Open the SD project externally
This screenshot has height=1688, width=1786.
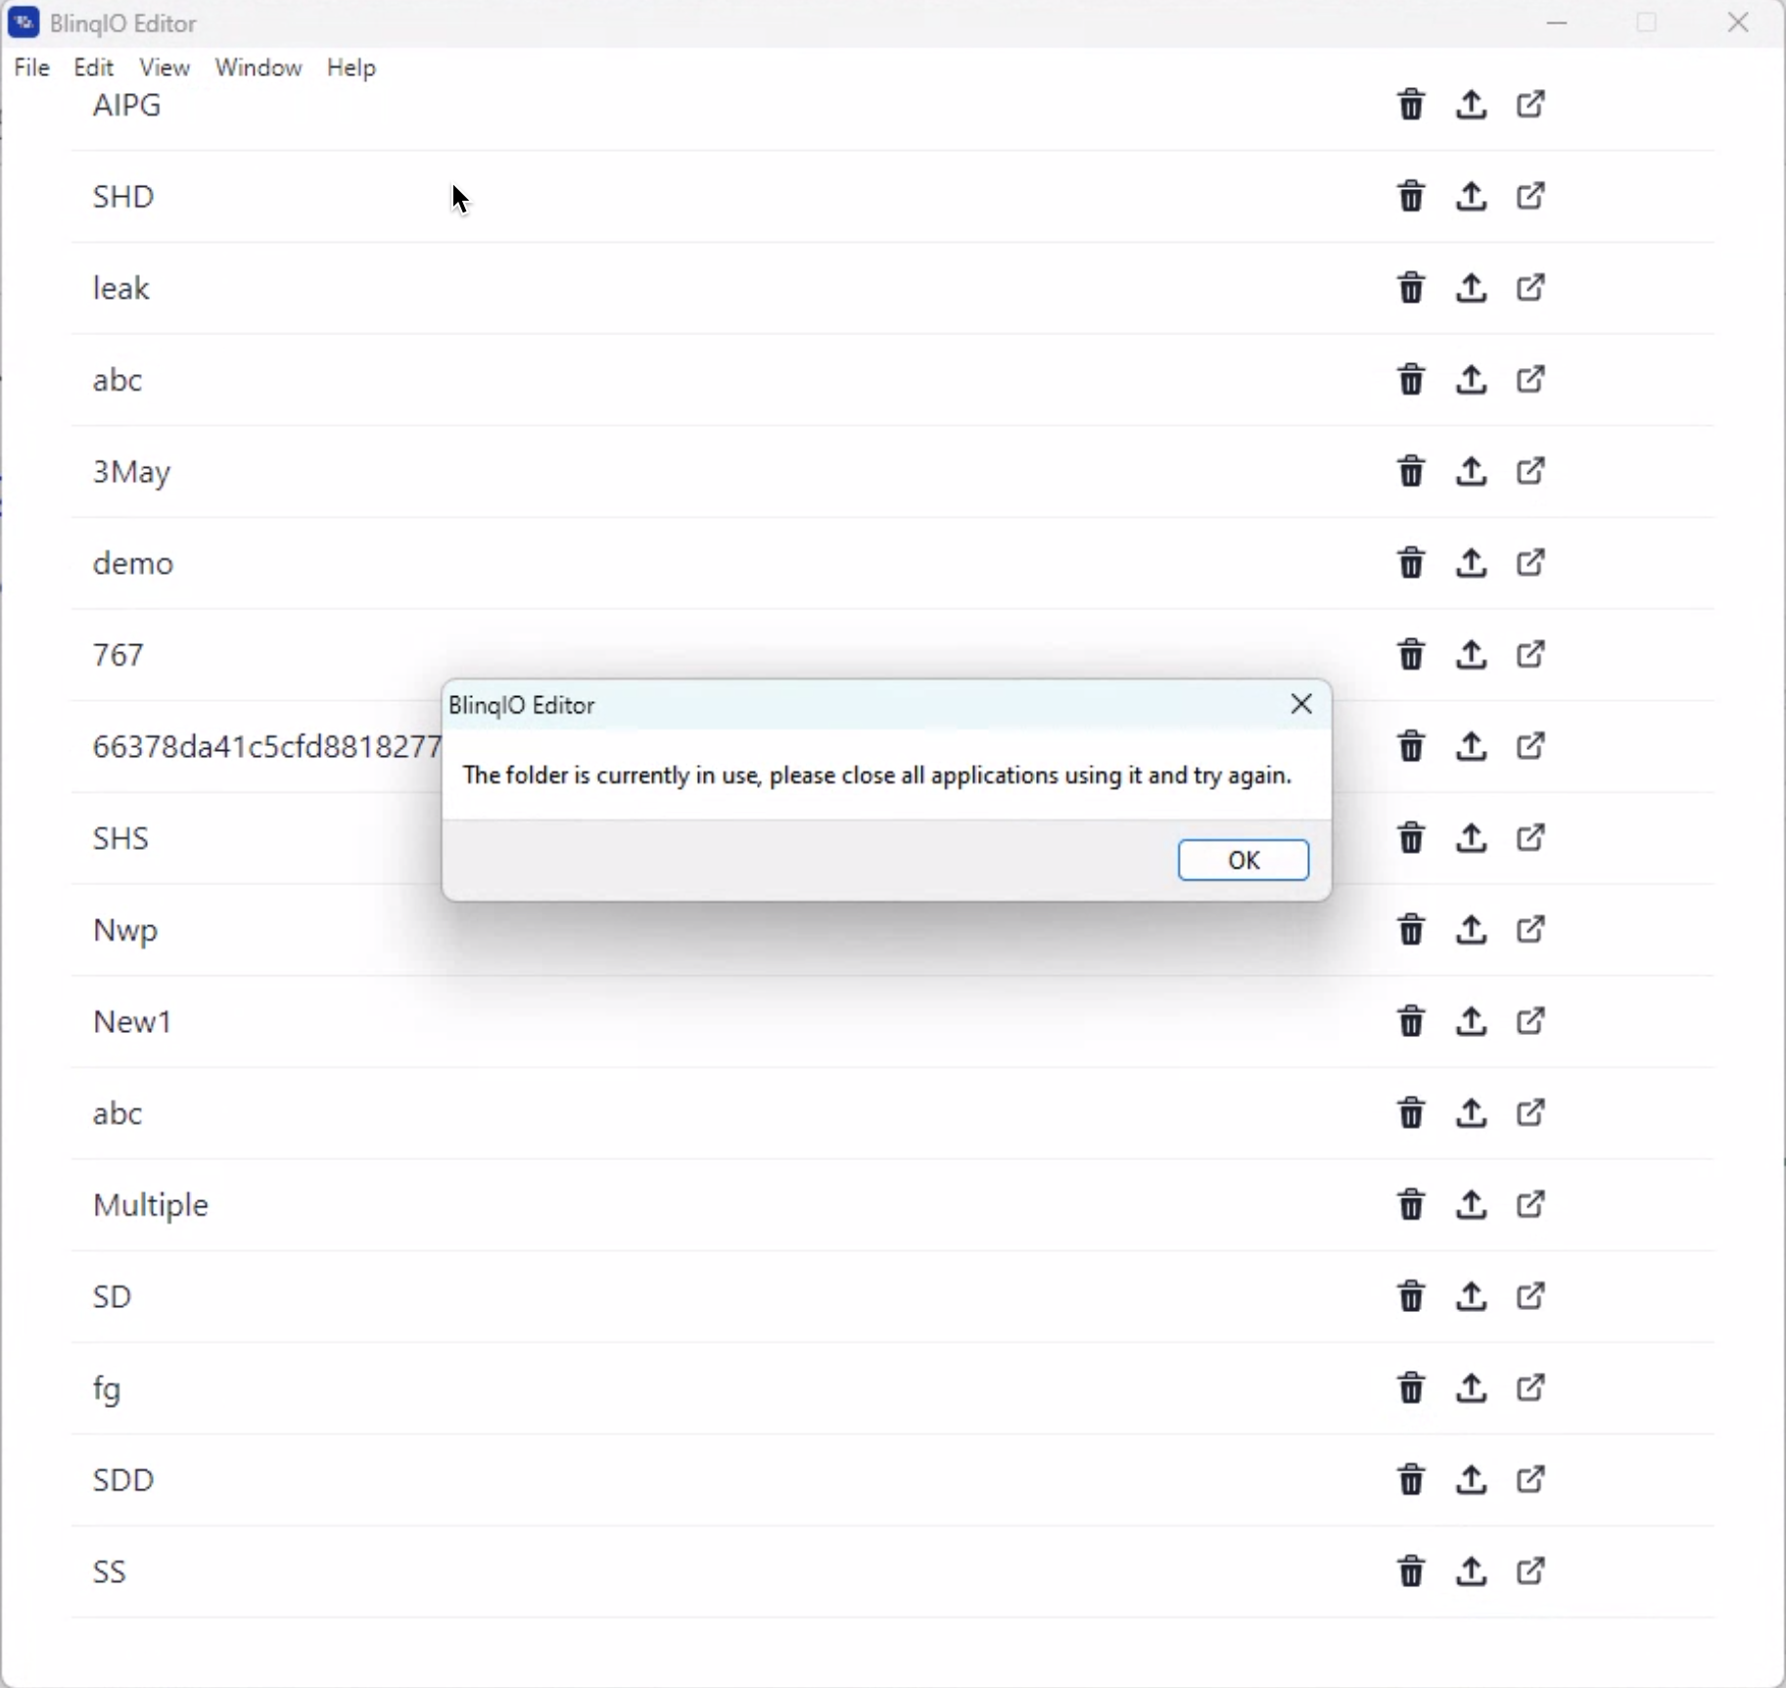pos(1531,1296)
